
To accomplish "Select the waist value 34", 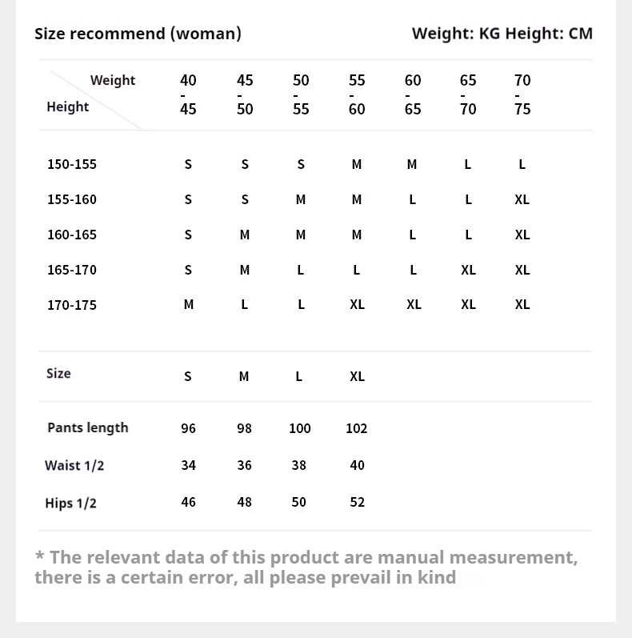I will (188, 465).
